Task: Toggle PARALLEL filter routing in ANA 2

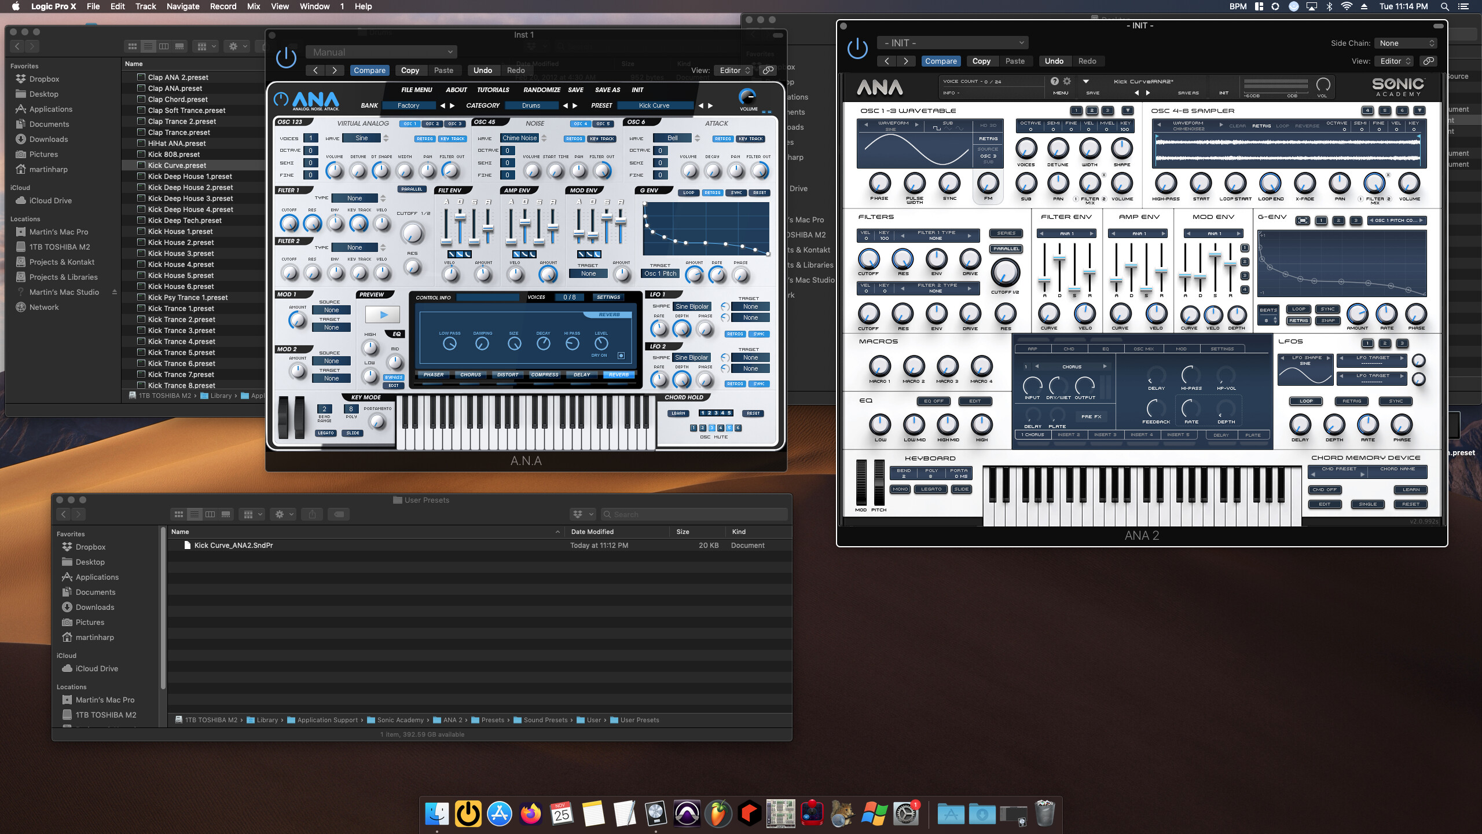Action: pyautogui.click(x=1006, y=248)
